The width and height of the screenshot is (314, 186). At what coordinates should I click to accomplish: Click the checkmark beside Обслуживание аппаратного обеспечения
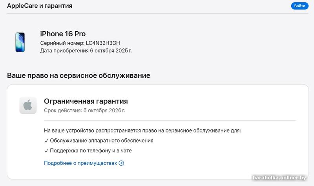(46, 141)
